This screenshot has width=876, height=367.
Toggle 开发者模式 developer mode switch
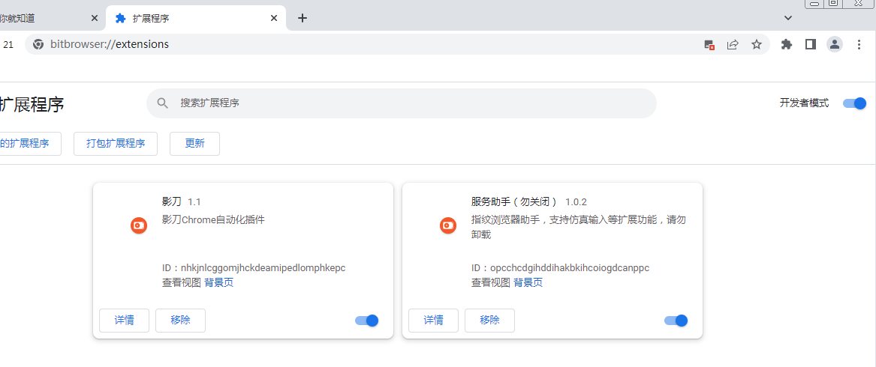[854, 103]
